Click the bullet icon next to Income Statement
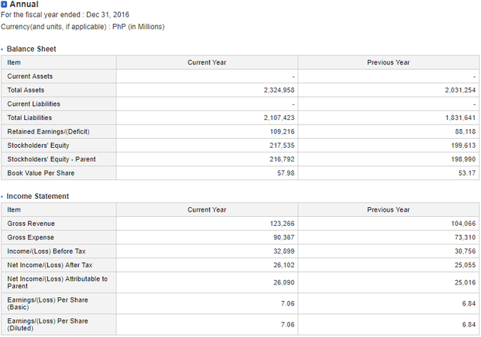The width and height of the screenshot is (481, 337). click(x=3, y=197)
